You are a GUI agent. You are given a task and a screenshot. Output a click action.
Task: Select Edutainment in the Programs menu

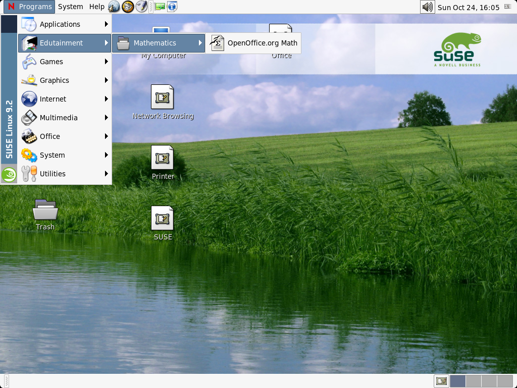point(65,43)
